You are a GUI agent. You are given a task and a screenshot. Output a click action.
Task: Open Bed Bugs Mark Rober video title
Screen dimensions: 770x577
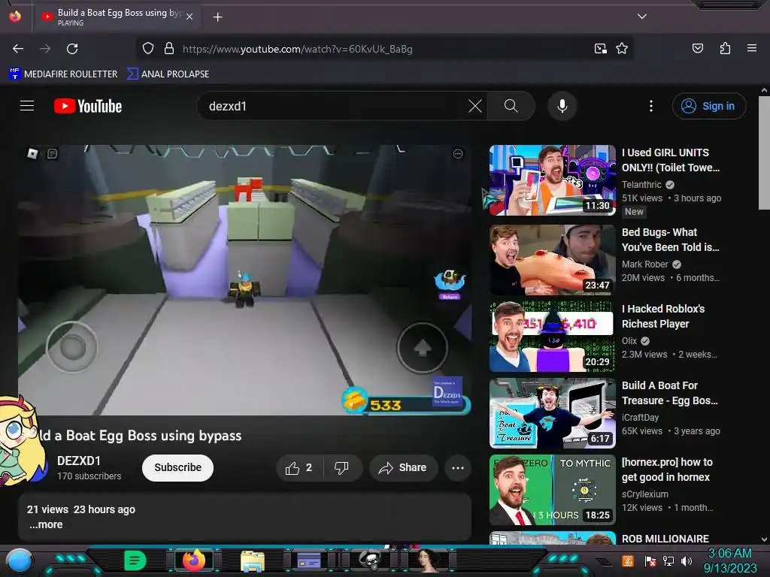click(670, 240)
